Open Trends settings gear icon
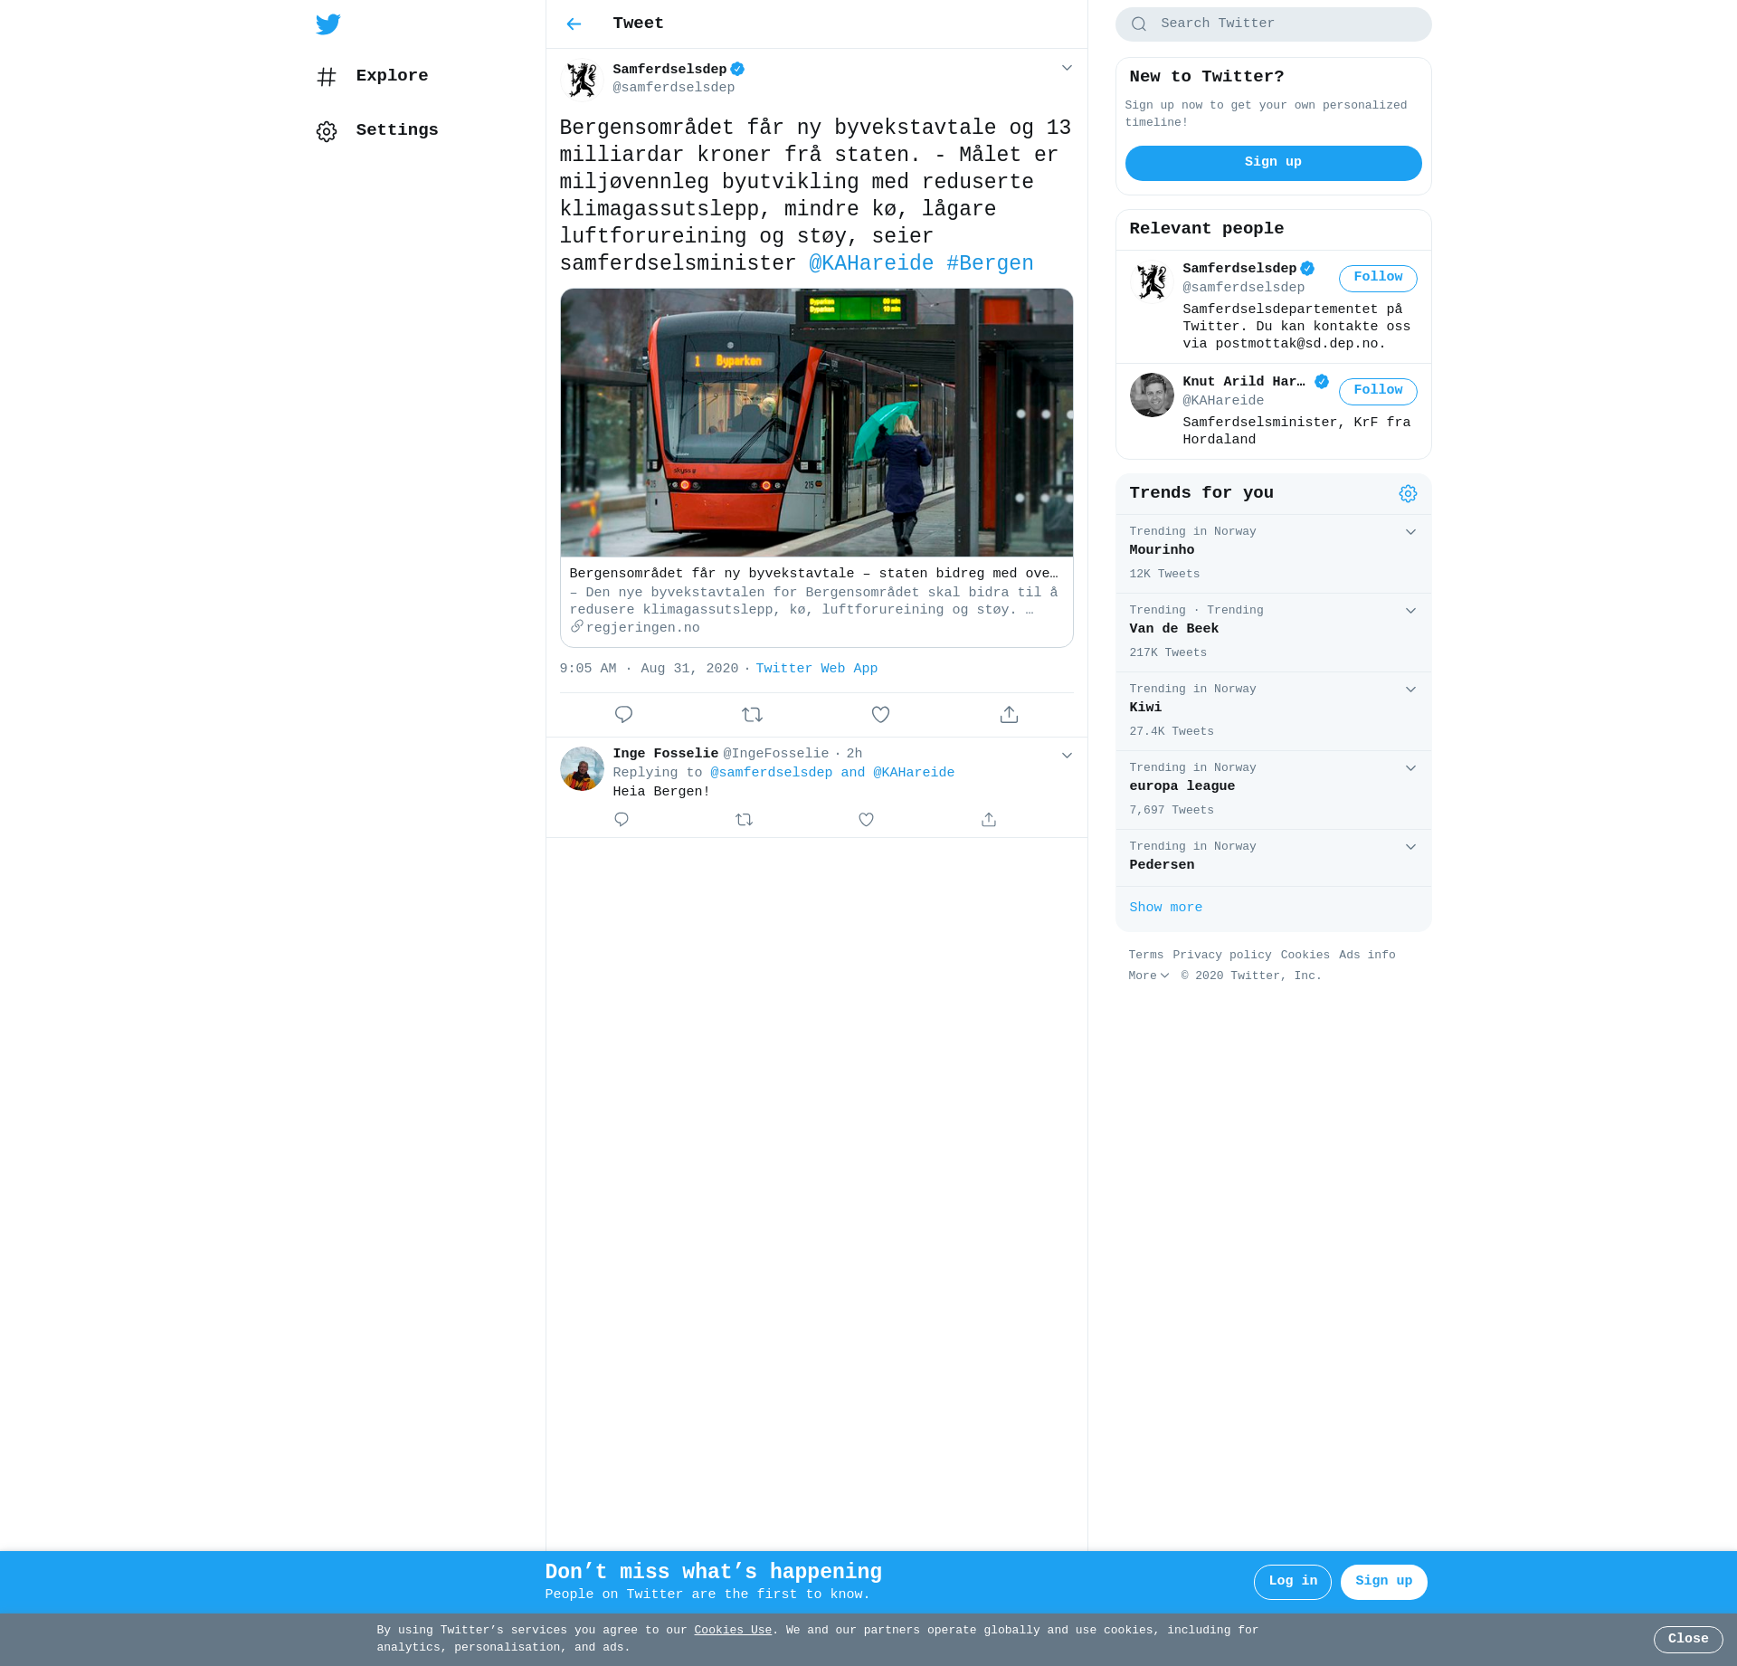The width and height of the screenshot is (1737, 1666). click(x=1408, y=493)
